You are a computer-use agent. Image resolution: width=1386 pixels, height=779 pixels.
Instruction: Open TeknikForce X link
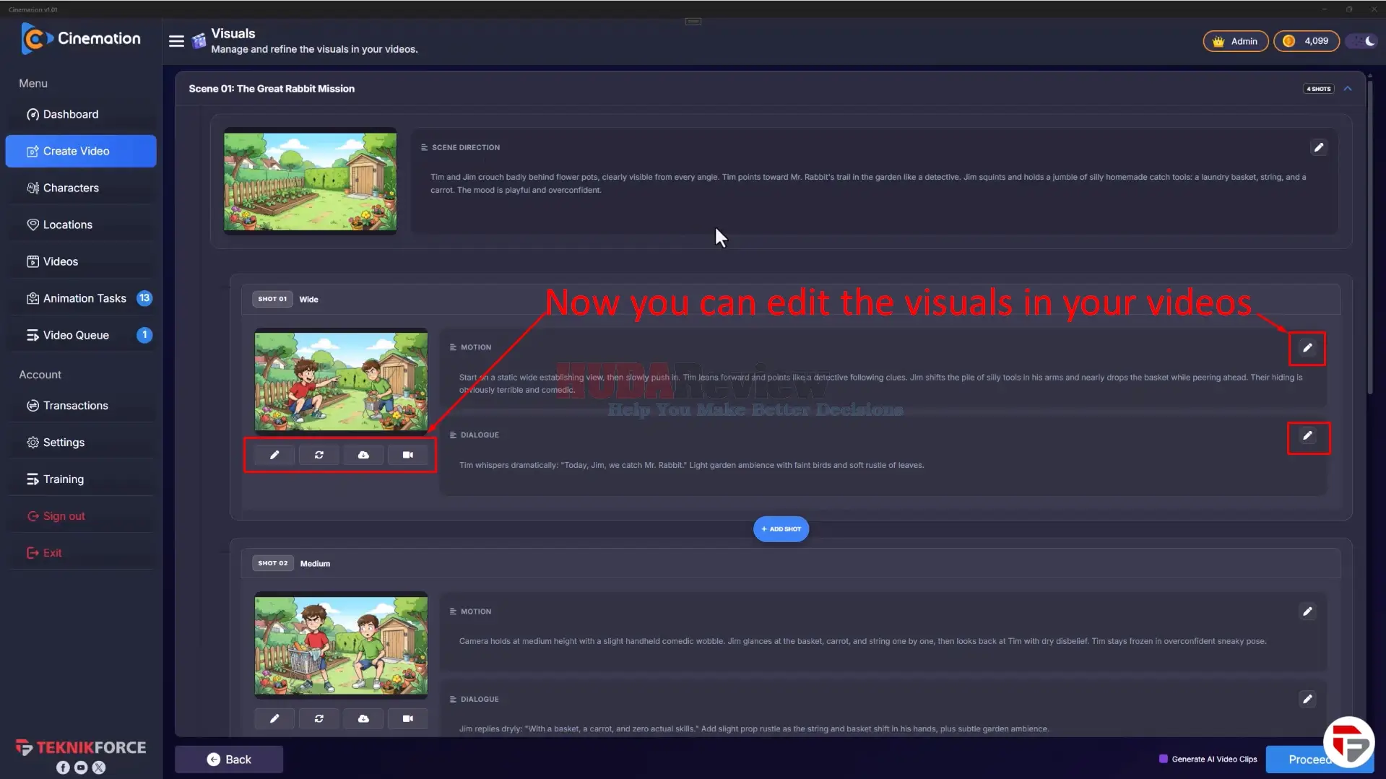[99, 767]
